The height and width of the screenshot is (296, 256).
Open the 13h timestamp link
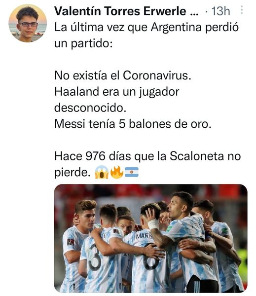click(x=220, y=11)
